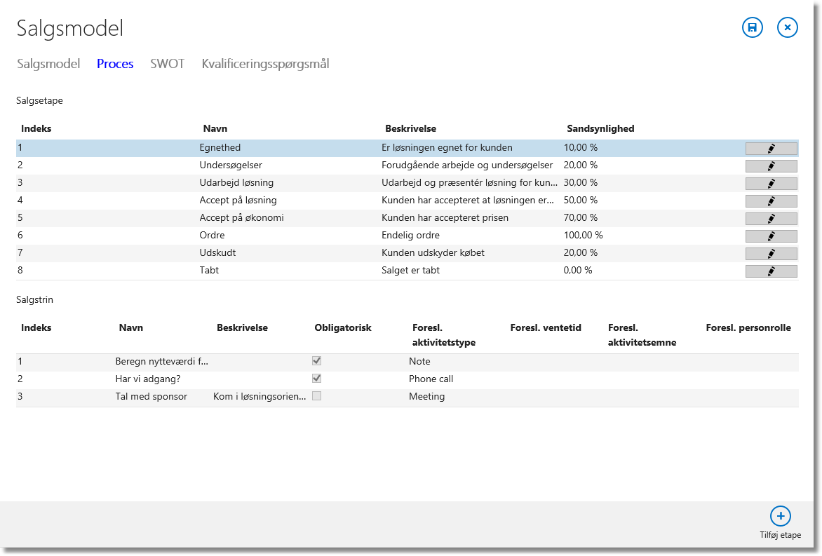Image resolution: width=822 pixels, height=556 pixels.
Task: Select the Accept på økonomi stage name
Action: (242, 217)
